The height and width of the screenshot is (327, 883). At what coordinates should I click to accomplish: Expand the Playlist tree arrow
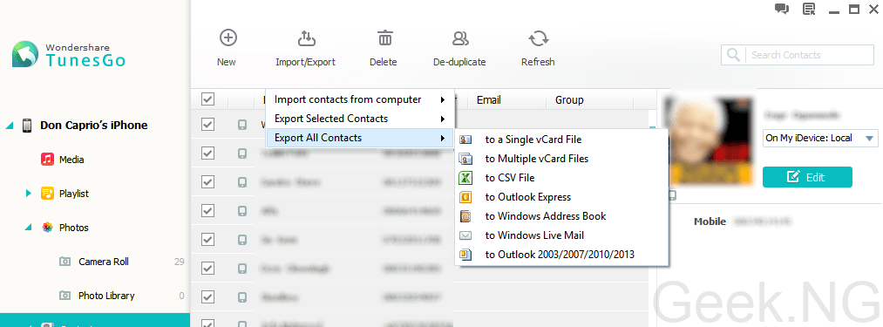pyautogui.click(x=28, y=194)
